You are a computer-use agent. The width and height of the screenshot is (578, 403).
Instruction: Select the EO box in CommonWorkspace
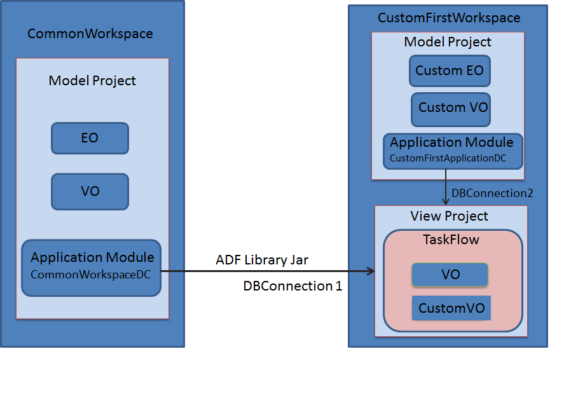(90, 138)
